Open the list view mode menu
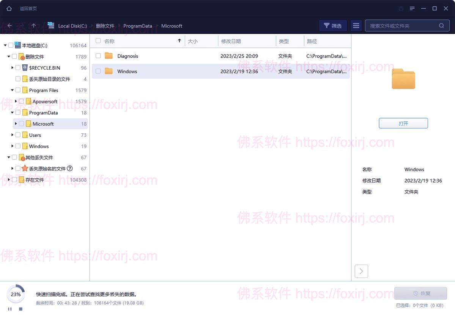Screen dimensions: 455x315 coord(356,26)
